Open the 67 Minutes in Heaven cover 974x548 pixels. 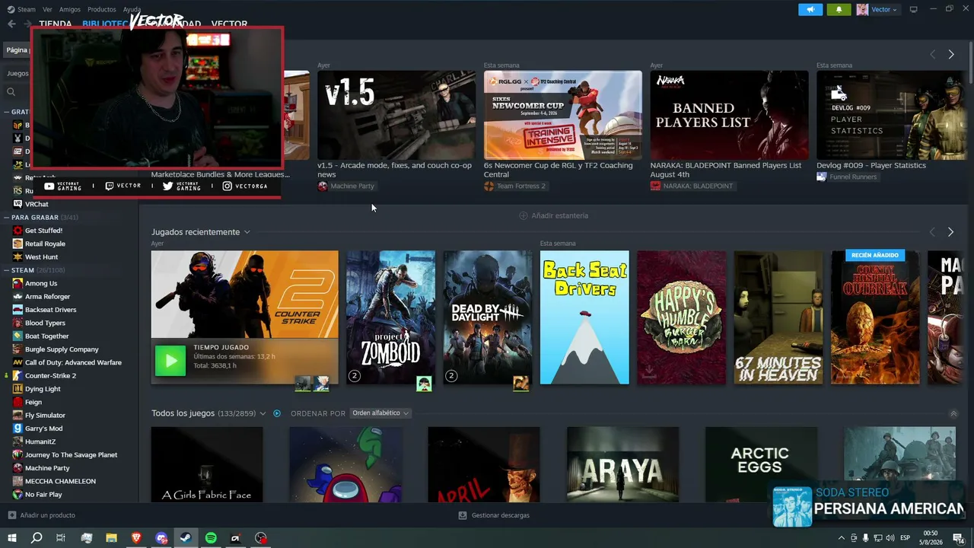click(x=778, y=317)
